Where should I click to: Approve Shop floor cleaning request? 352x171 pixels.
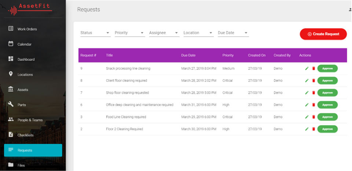327,93
